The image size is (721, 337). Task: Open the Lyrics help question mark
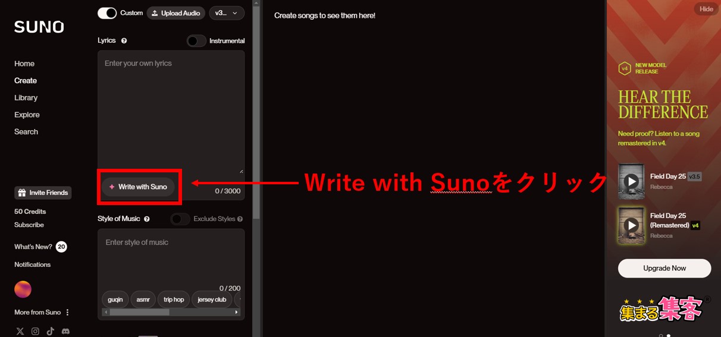point(124,40)
